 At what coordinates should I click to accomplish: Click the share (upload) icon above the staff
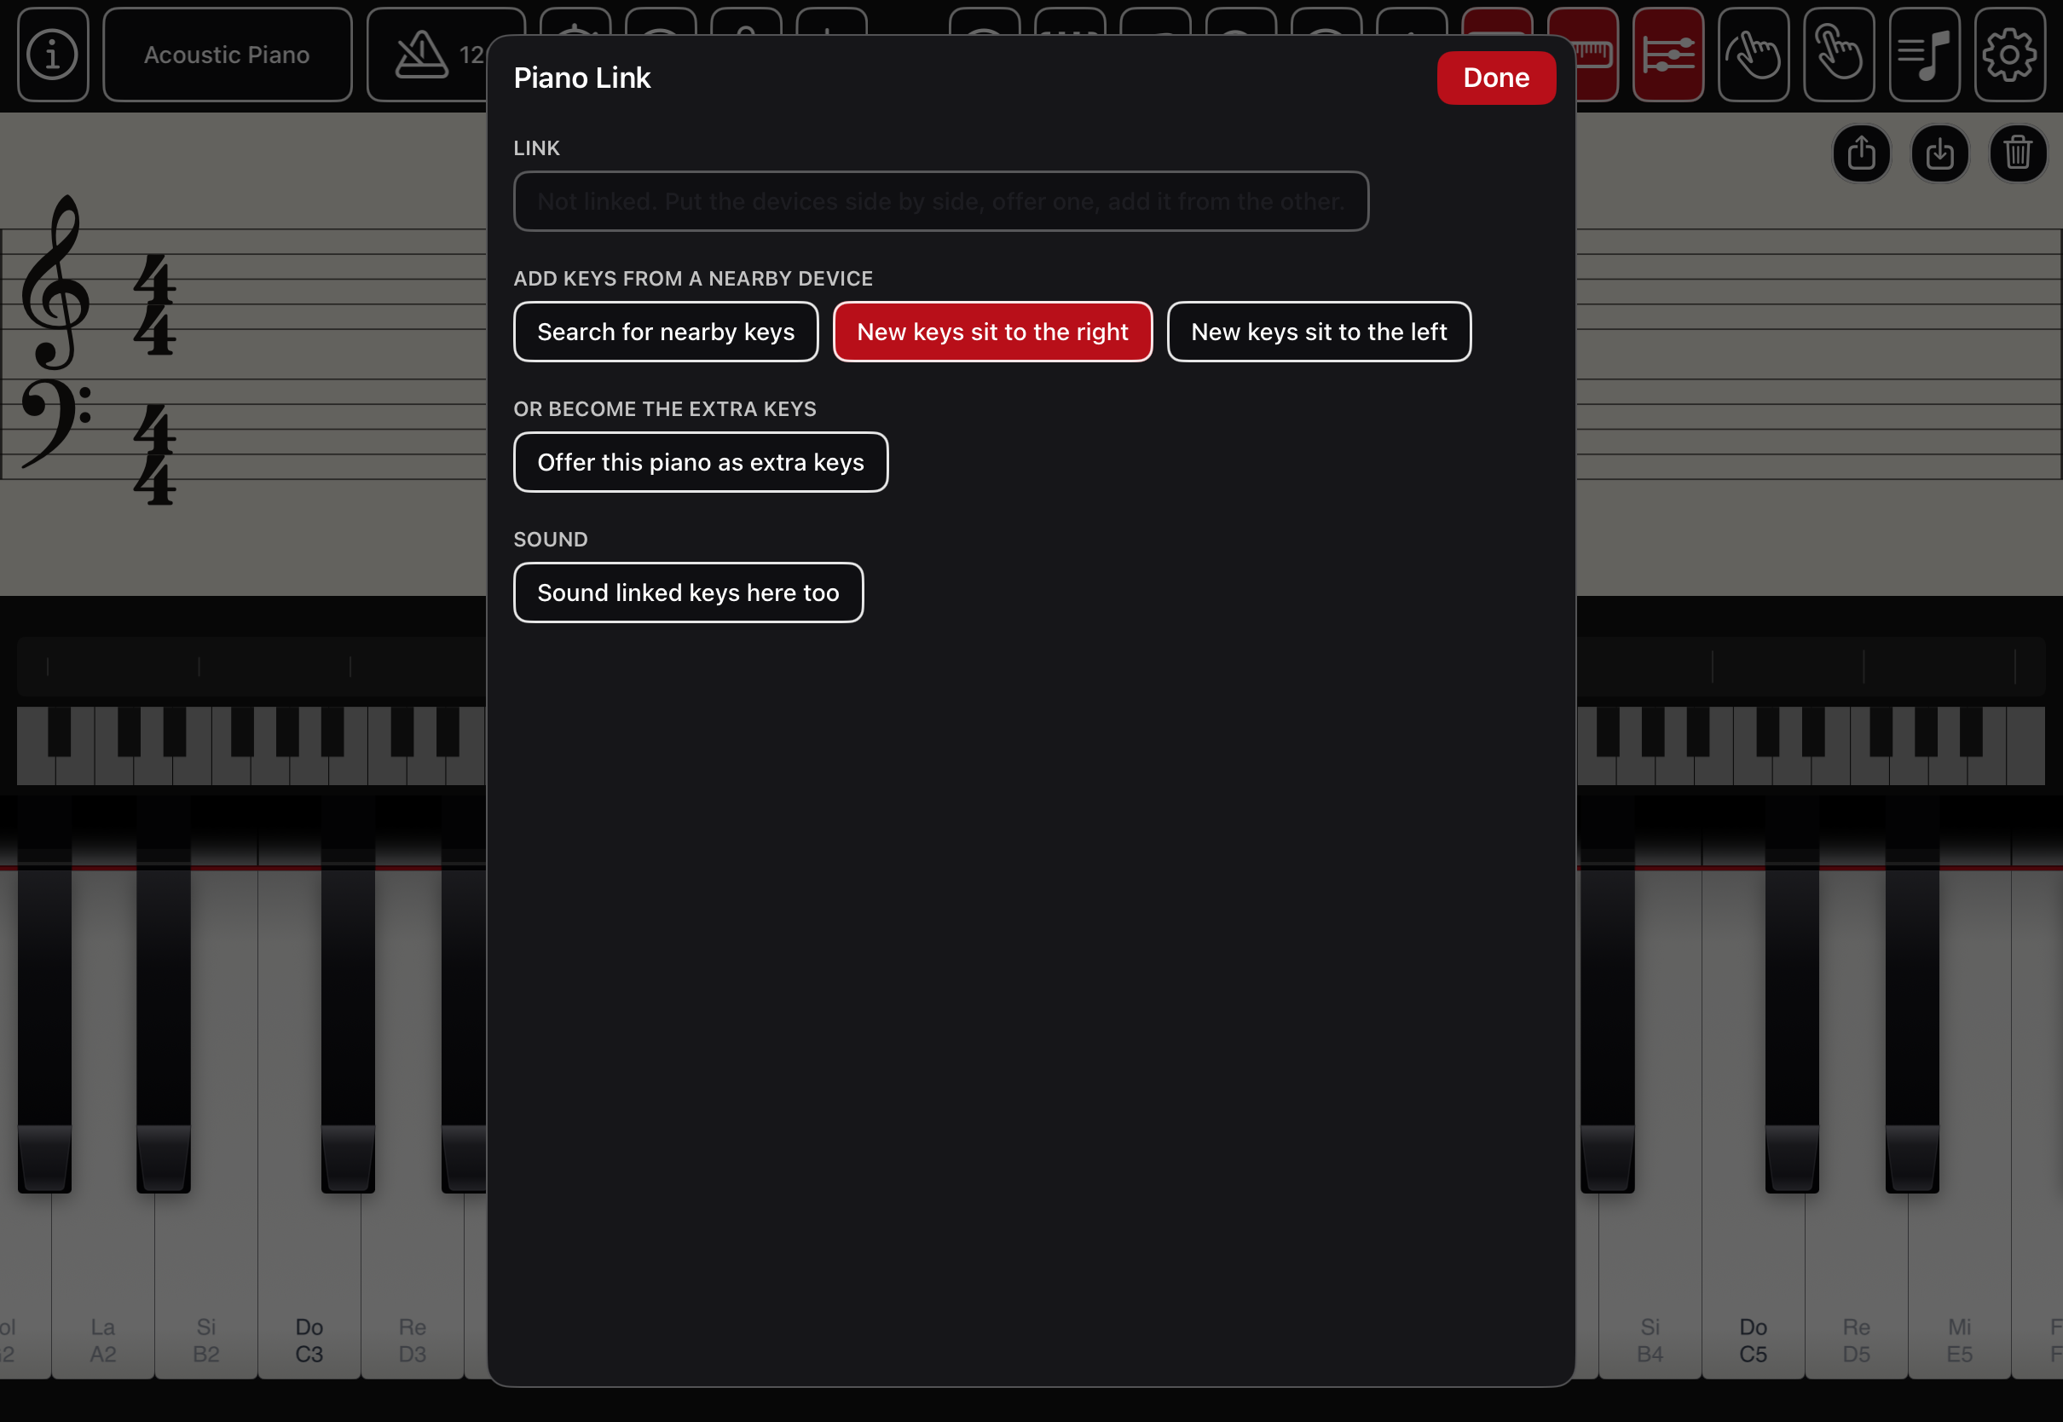1862,153
